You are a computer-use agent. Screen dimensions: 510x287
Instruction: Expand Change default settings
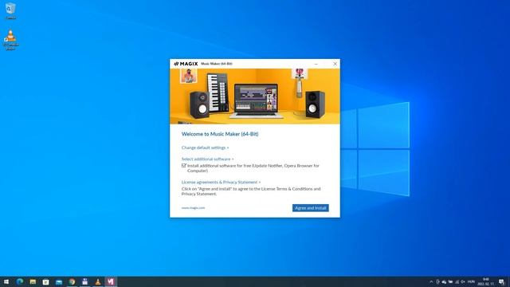coord(205,147)
